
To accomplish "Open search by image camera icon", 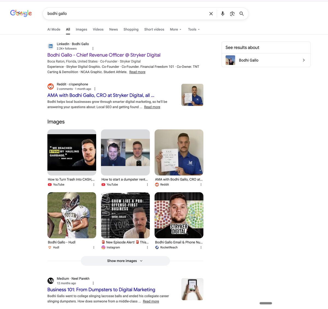I will tap(232, 14).
